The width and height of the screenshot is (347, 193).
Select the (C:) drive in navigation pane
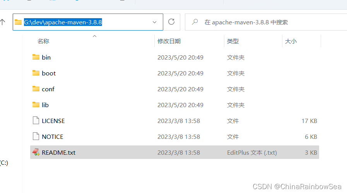4,163
